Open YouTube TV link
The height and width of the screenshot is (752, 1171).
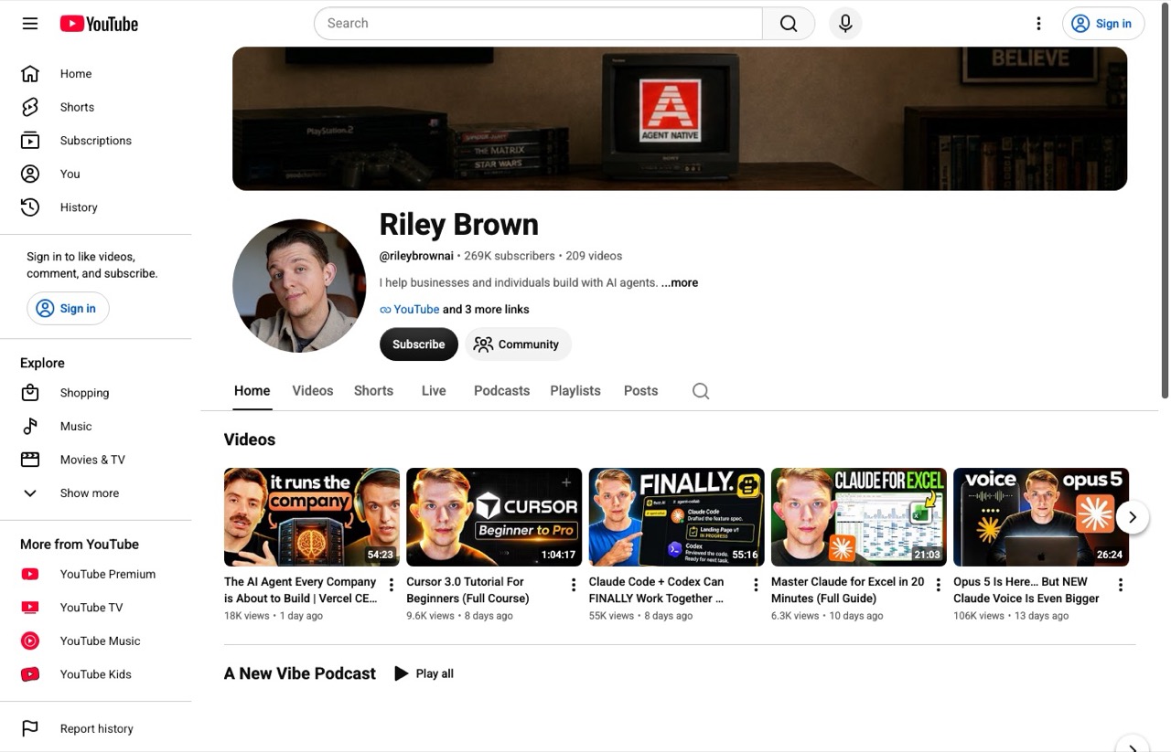[x=96, y=608]
